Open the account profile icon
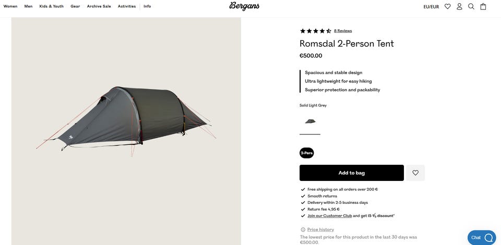The image size is (501, 245). pyautogui.click(x=459, y=6)
